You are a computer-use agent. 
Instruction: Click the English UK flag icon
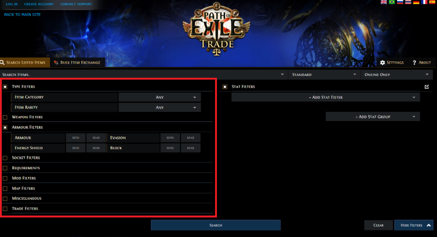click(384, 2)
